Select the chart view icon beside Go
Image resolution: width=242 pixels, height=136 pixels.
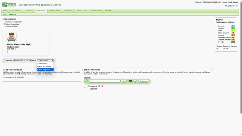135,81
